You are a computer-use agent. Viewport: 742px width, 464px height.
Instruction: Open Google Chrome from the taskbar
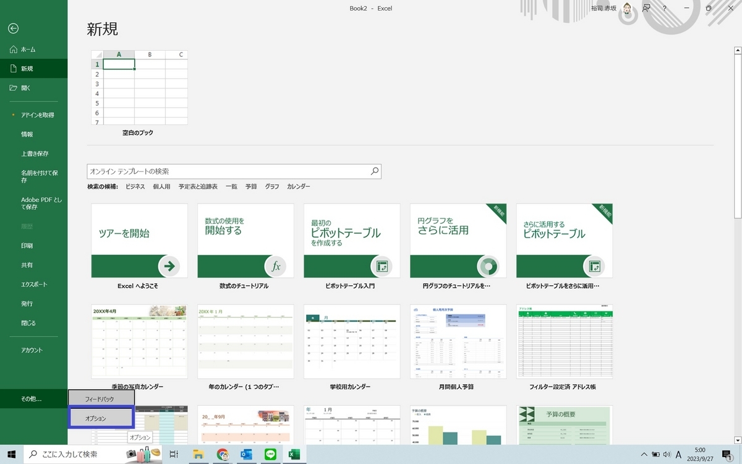pos(223,454)
